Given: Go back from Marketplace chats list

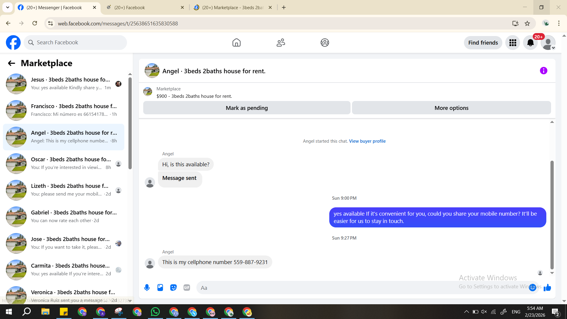Looking at the screenshot, I should coord(12,63).
